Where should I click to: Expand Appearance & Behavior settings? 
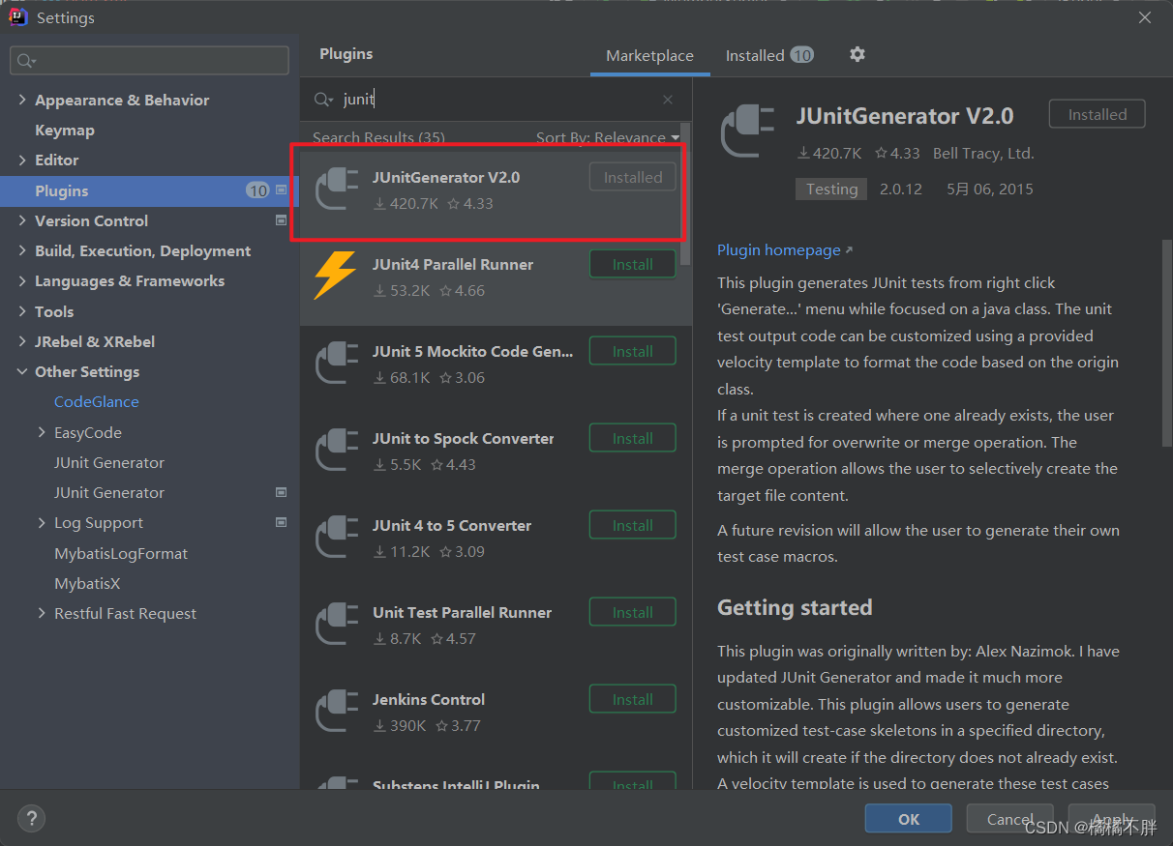coord(22,100)
